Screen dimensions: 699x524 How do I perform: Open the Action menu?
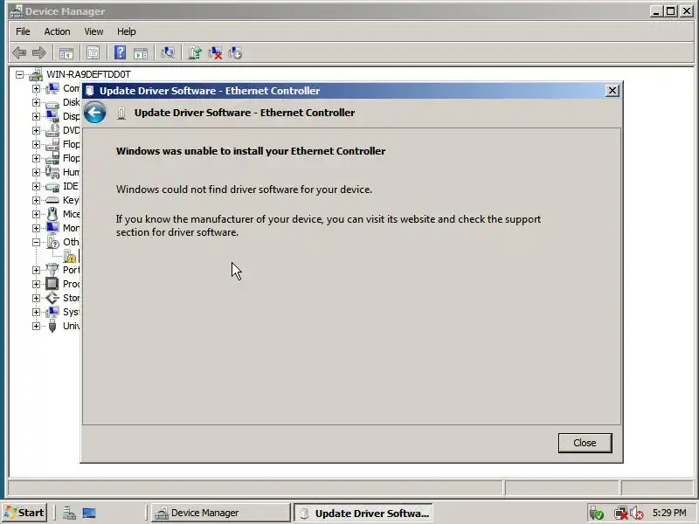pyautogui.click(x=57, y=31)
